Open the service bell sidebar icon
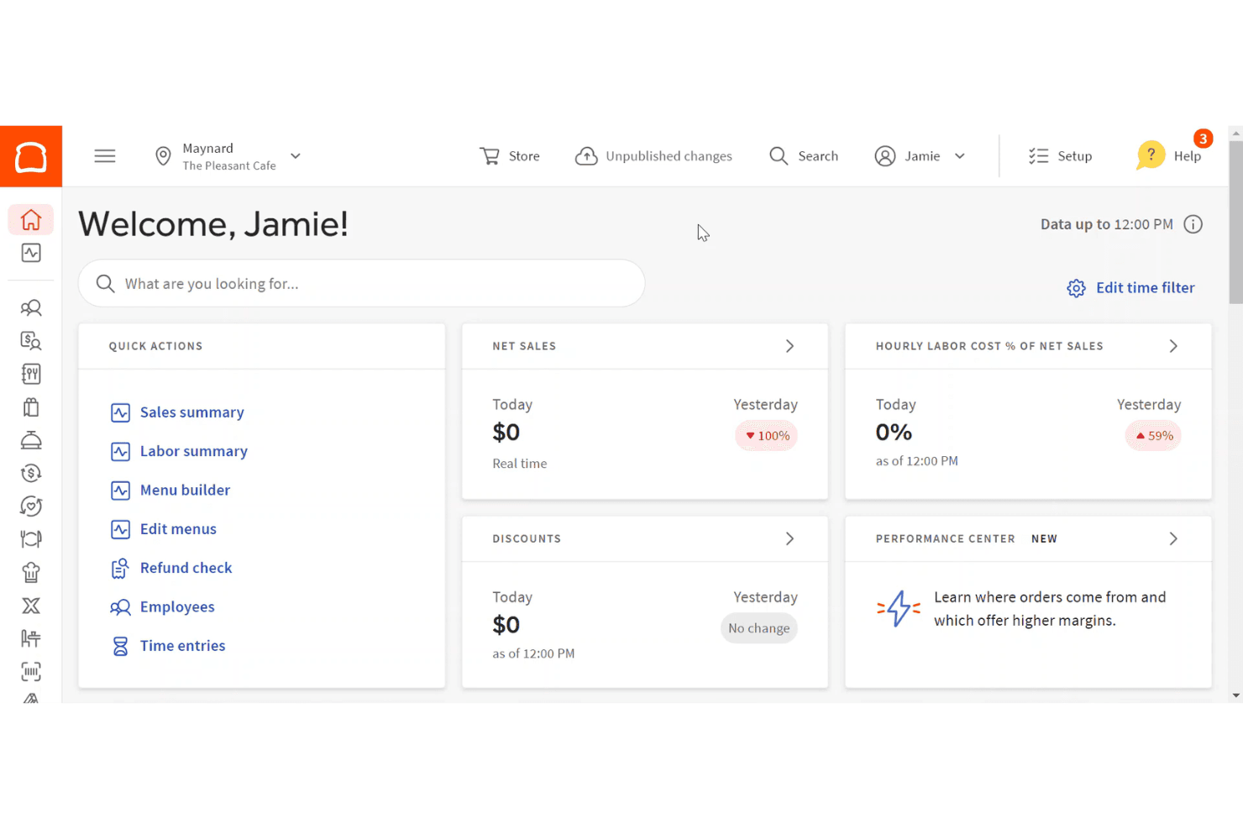Image resolution: width=1243 pixels, height=829 pixels. coord(31,440)
